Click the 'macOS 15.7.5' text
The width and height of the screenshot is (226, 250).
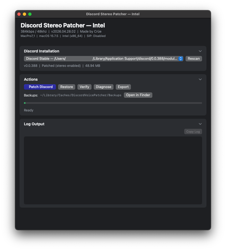49,36
